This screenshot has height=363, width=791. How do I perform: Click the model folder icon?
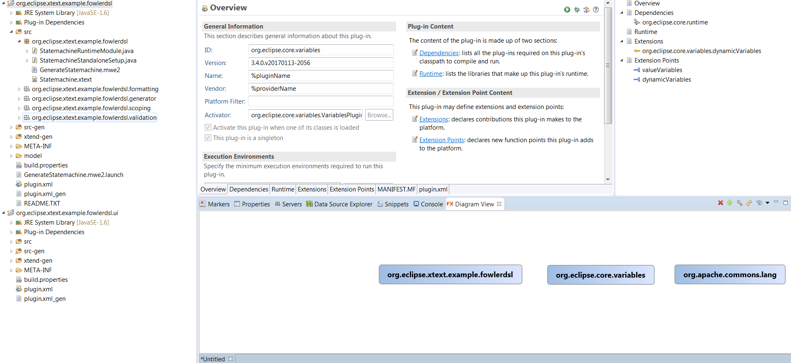[19, 156]
